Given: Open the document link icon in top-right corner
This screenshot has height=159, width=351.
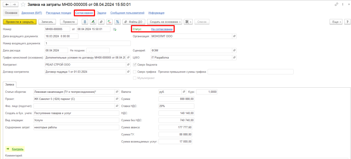Looking at the screenshot, I should click(x=337, y=4).
